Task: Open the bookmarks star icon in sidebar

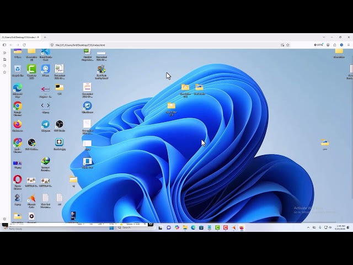Action: coord(5,72)
